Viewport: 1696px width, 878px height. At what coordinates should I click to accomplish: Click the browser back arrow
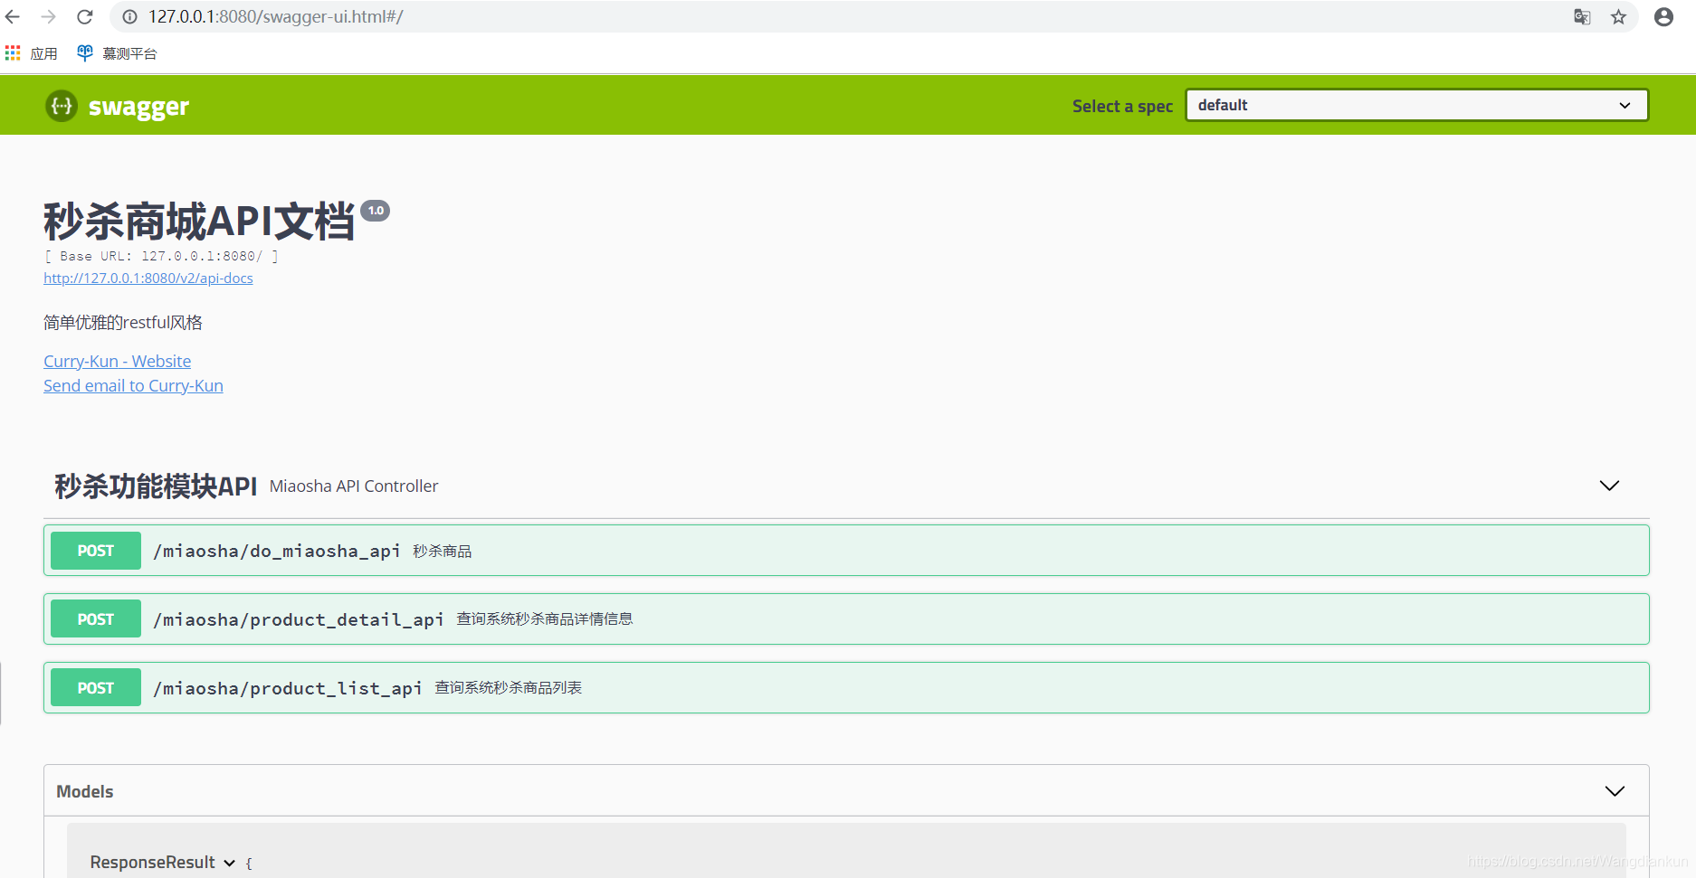click(13, 16)
